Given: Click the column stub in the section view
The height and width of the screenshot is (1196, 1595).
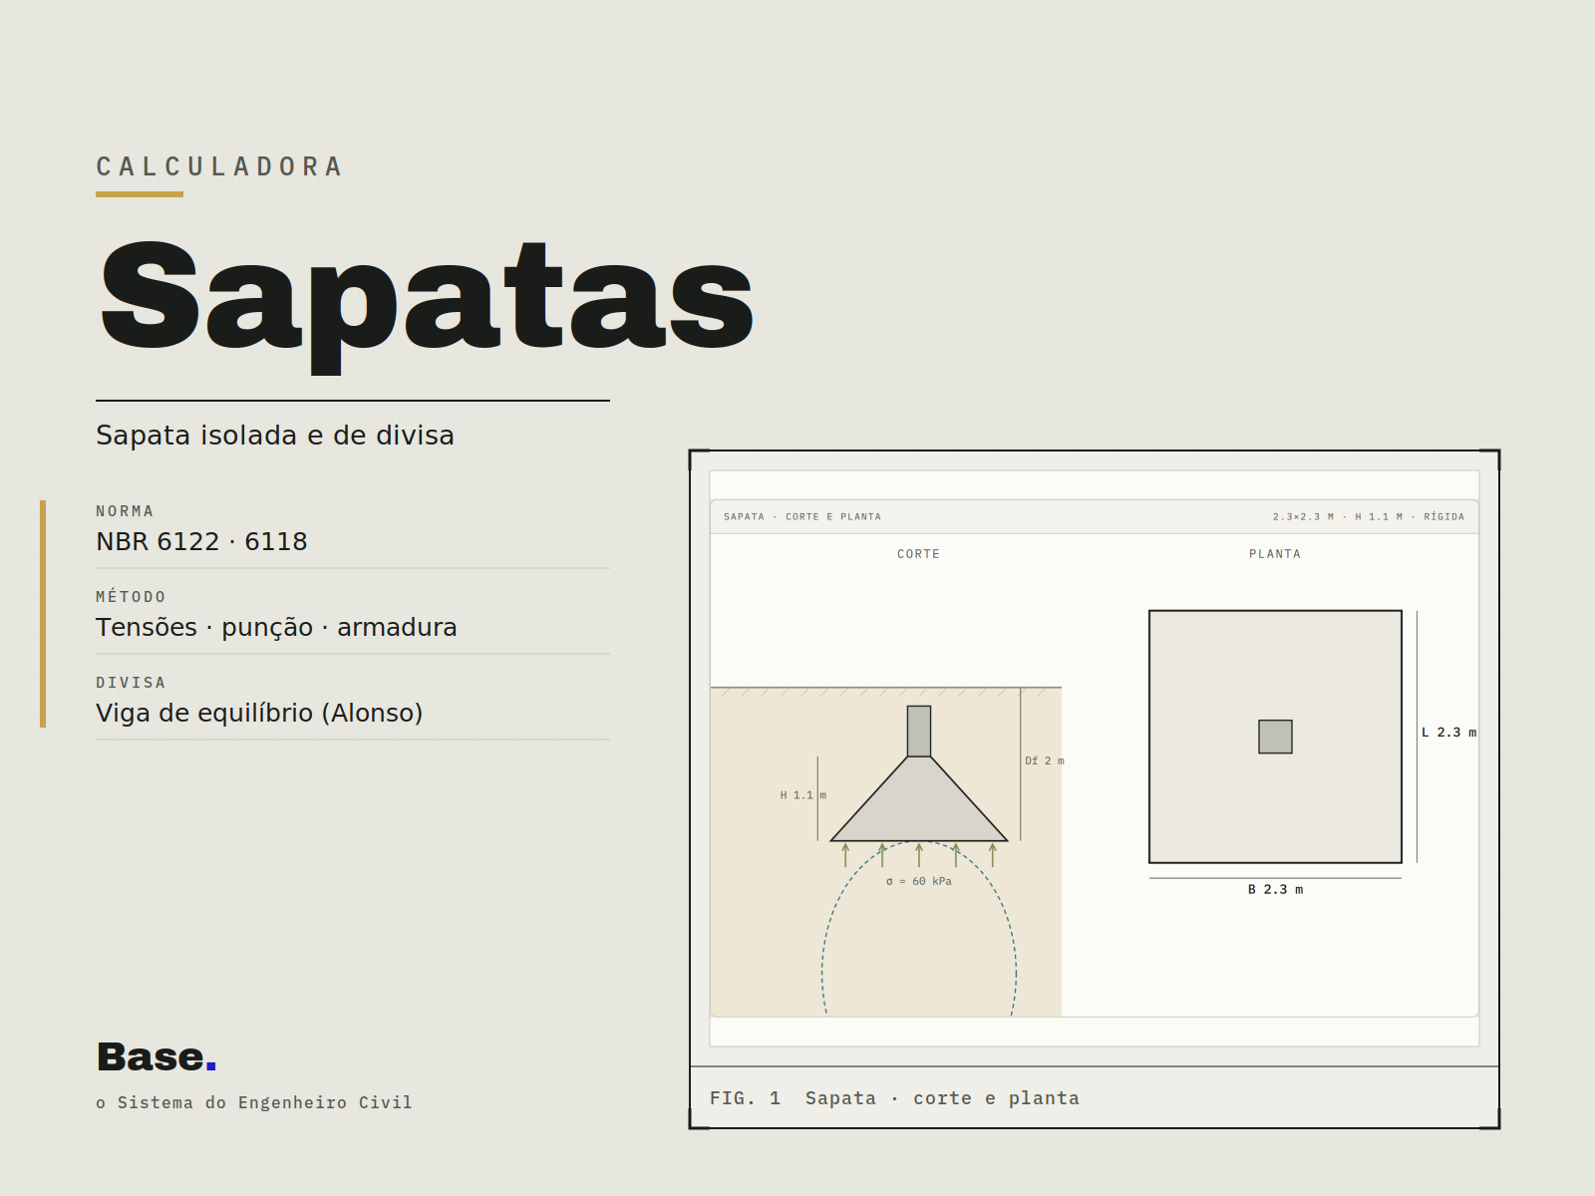Looking at the screenshot, I should 919,732.
